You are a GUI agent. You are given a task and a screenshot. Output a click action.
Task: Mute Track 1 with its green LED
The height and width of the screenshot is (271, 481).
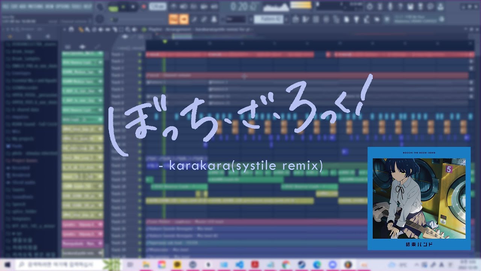[x=140, y=55]
